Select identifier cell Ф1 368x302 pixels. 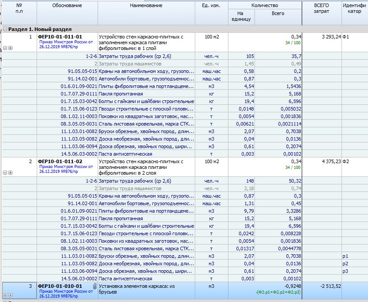coord(346,37)
